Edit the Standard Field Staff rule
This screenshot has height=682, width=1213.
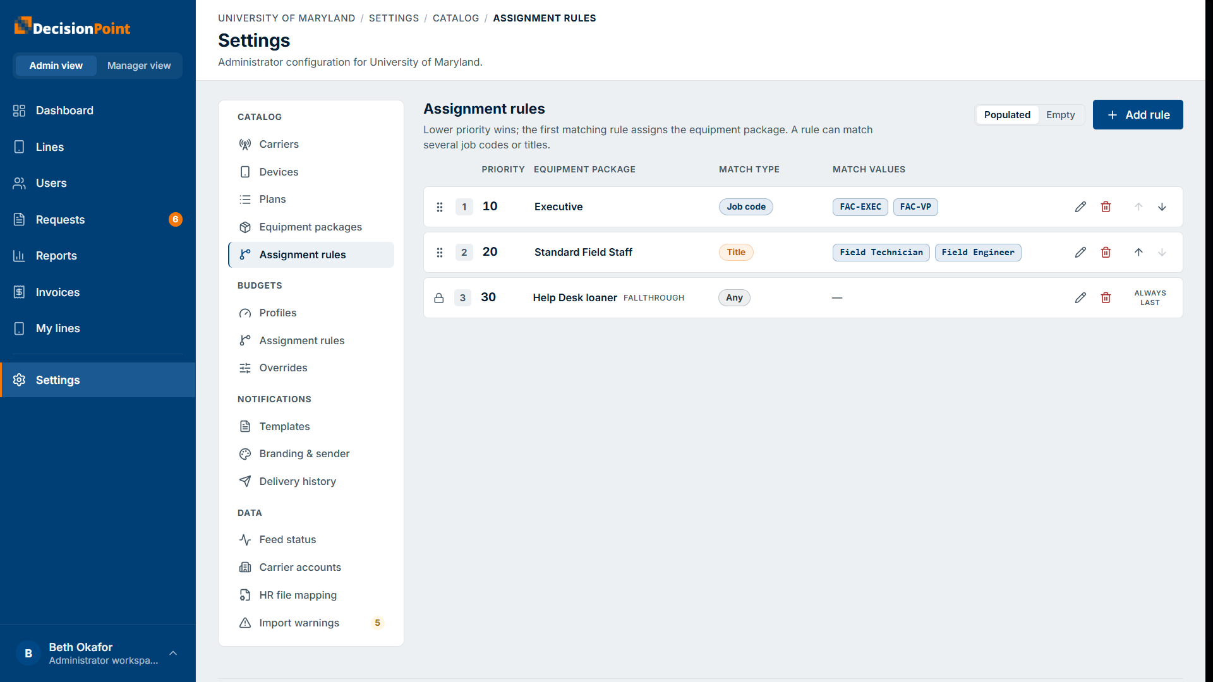[1080, 253]
